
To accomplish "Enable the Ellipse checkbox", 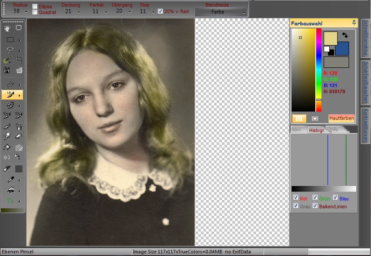I will (x=35, y=7).
